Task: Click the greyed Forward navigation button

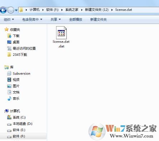Action: pos(11,10)
